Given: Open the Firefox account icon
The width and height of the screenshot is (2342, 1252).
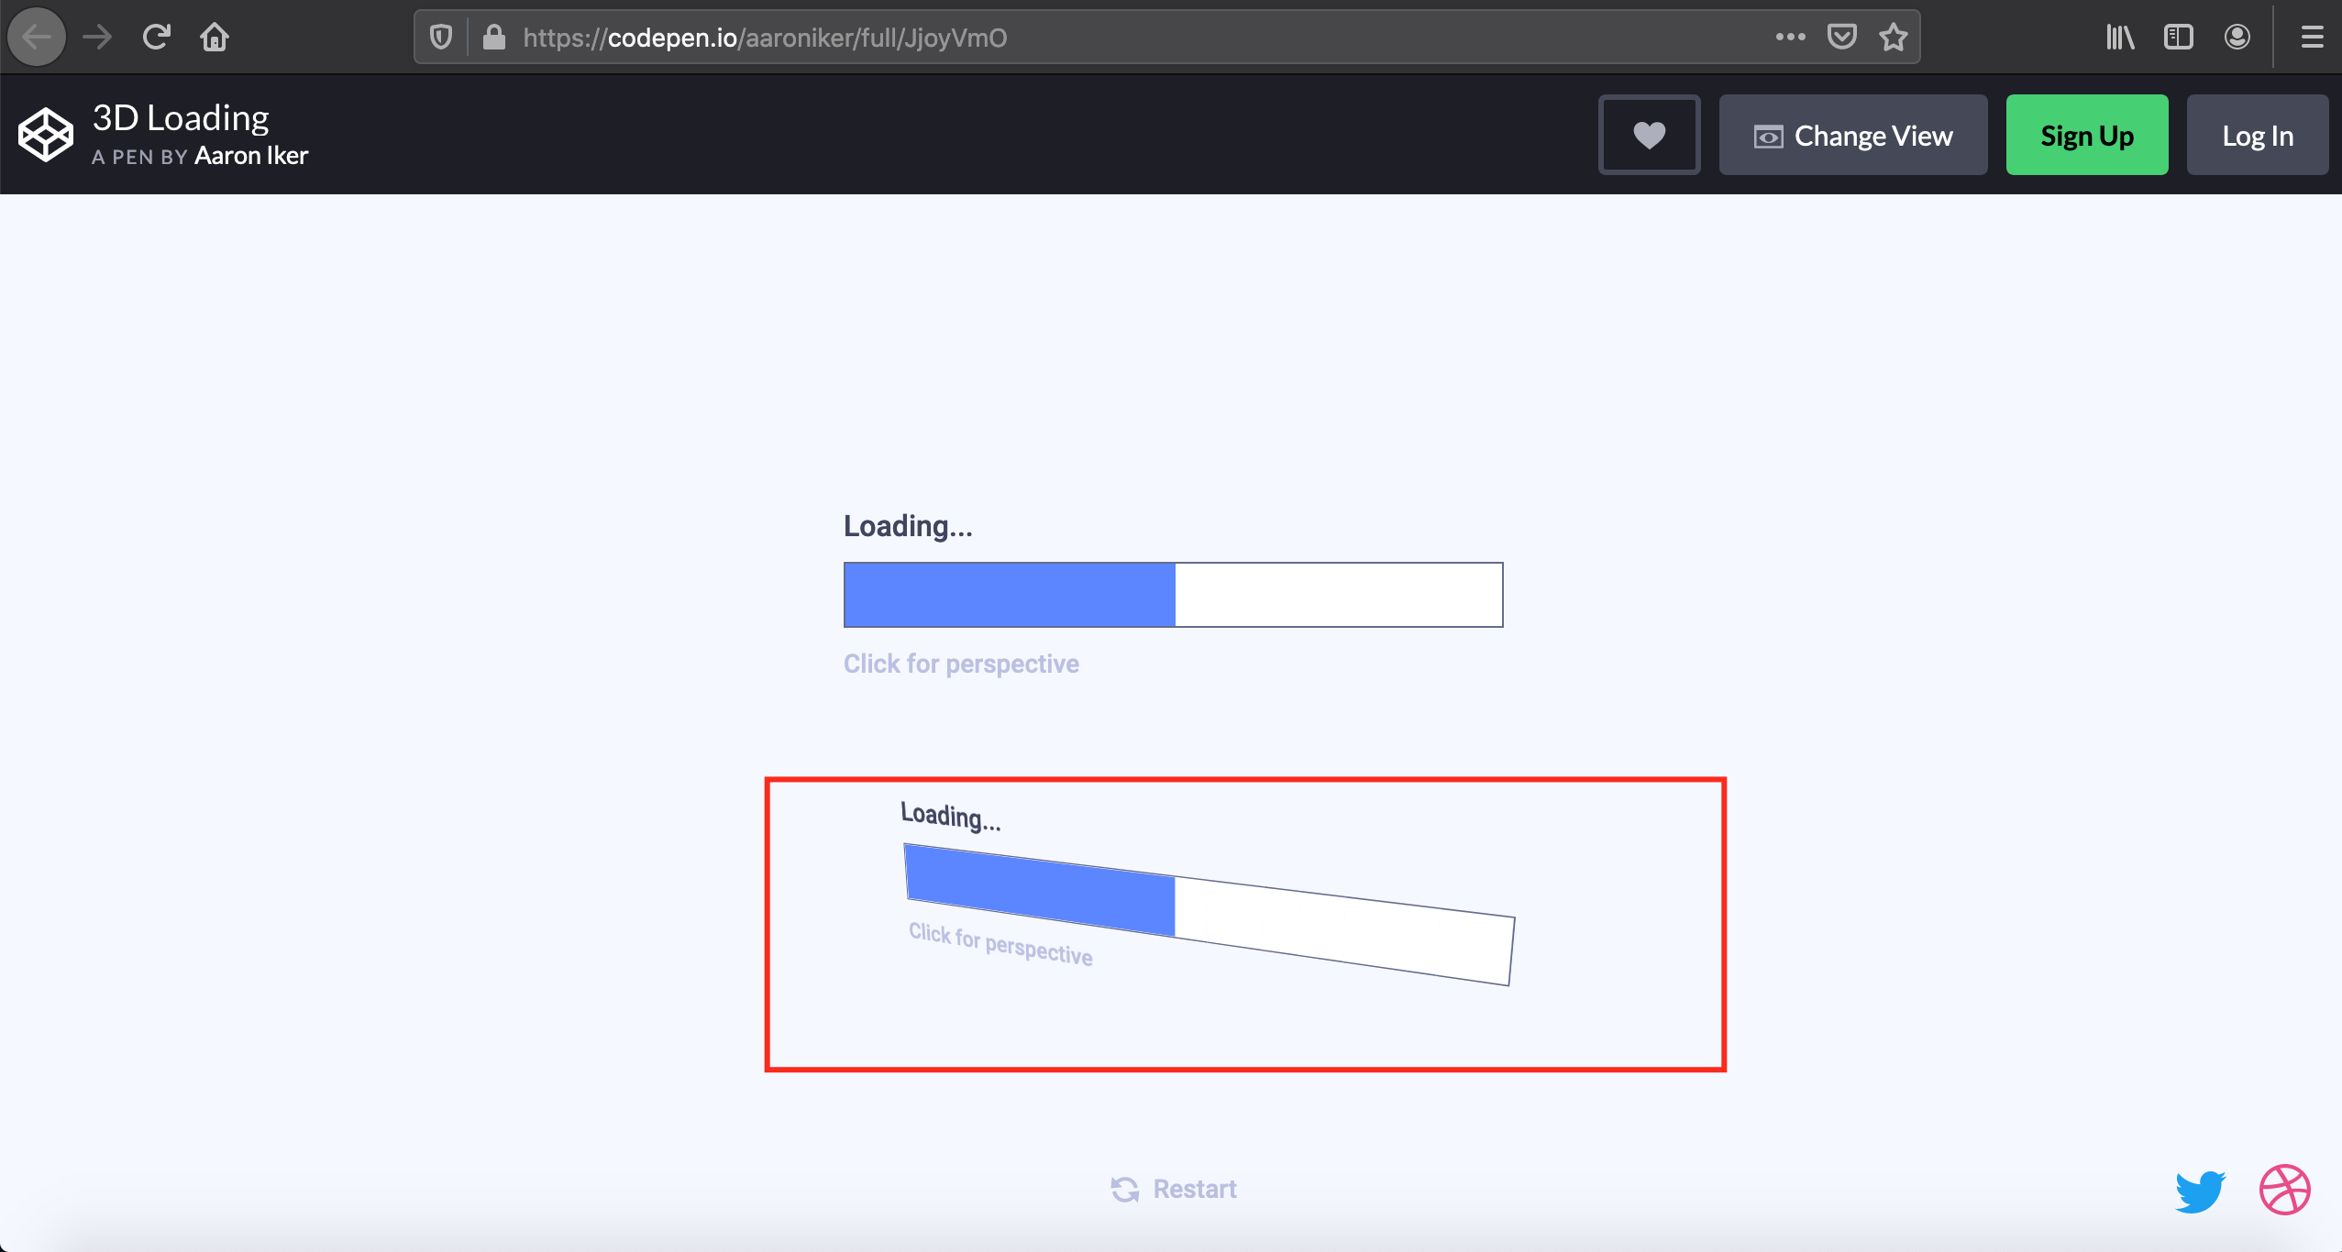Looking at the screenshot, I should tap(2237, 37).
